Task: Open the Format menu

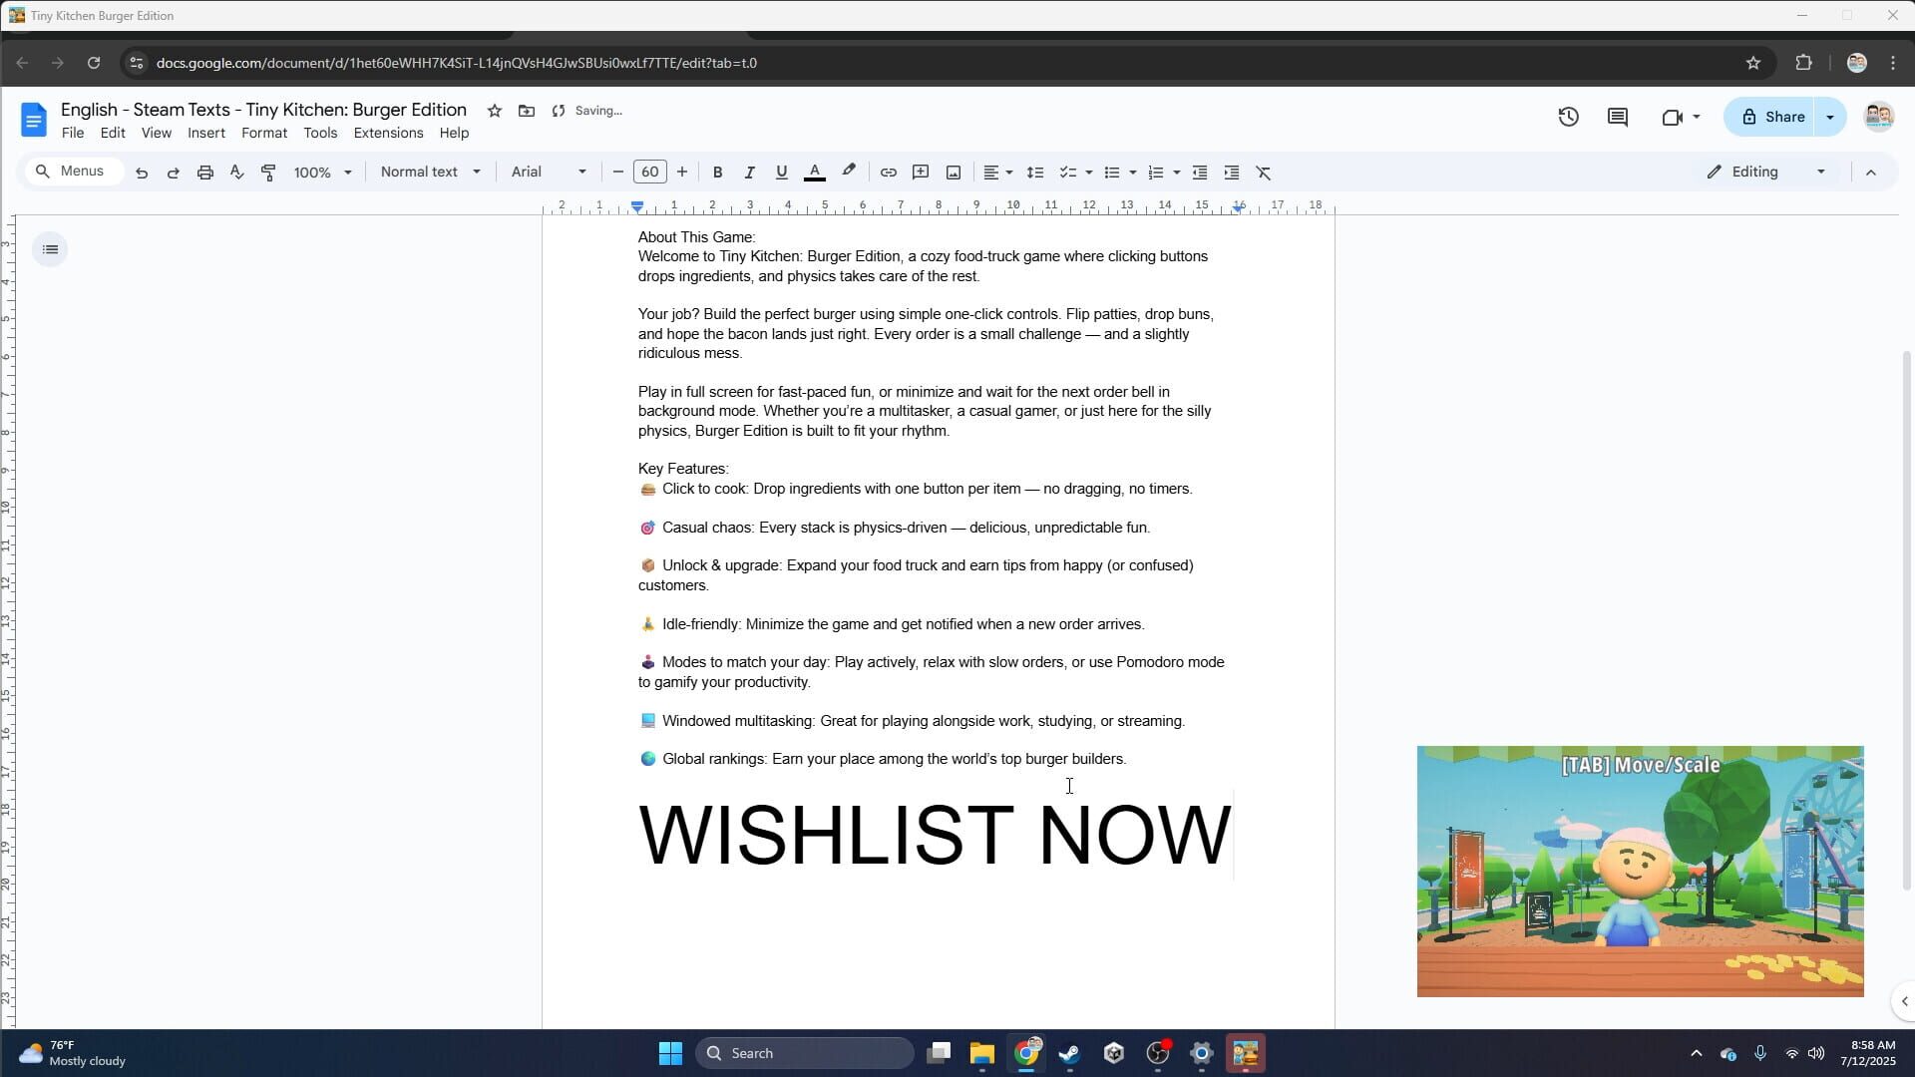Action: tap(263, 133)
